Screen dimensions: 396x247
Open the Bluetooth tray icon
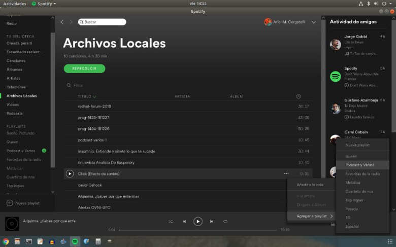coord(369,4)
